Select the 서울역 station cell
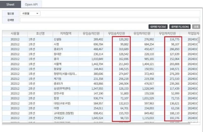 click(58, 64)
